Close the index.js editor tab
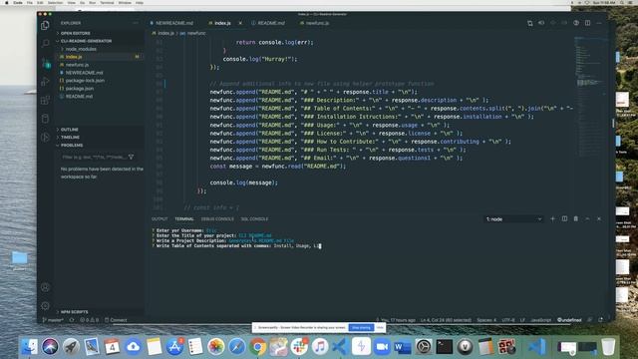The image size is (638, 359). pos(240,23)
